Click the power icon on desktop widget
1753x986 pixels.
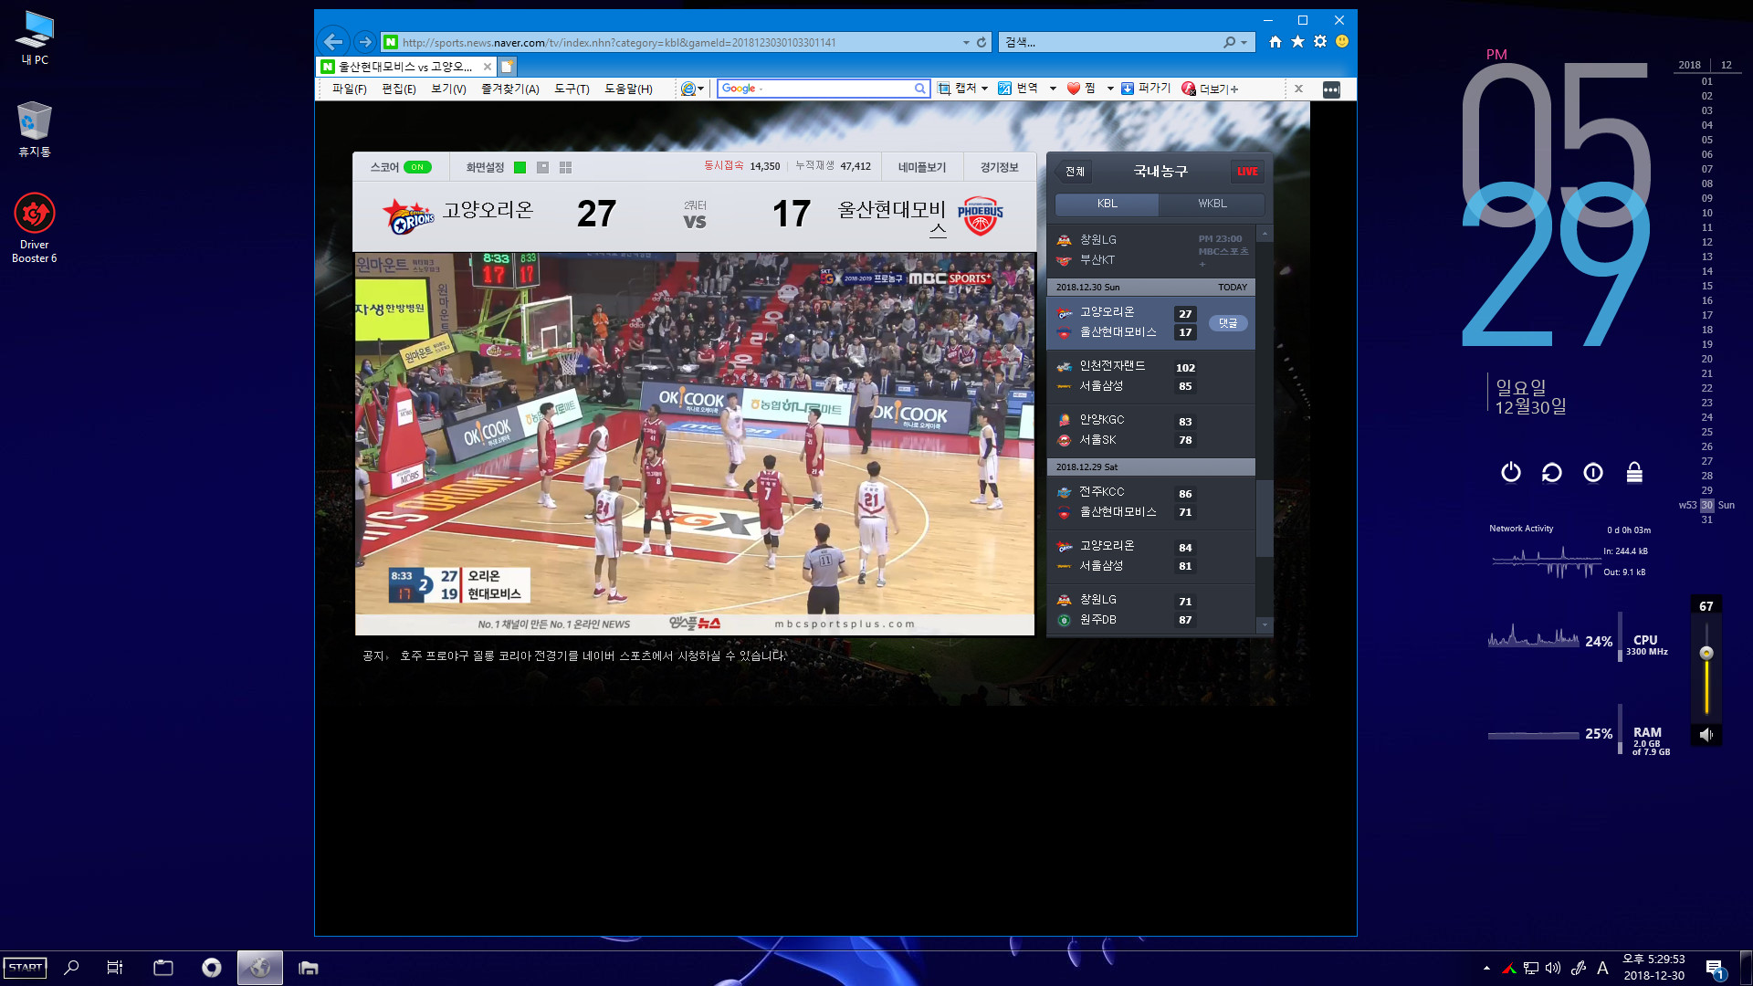[1511, 472]
